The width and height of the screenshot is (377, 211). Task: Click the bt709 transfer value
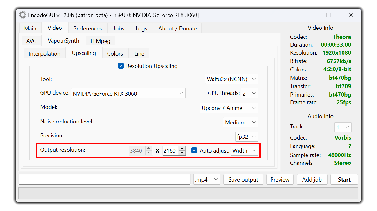(x=343, y=86)
